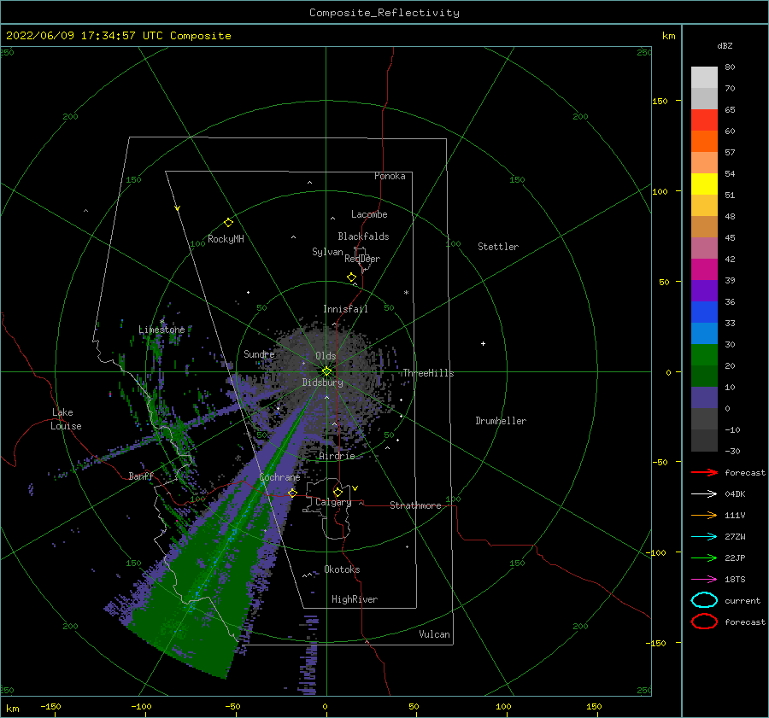
Task: Click the Lacombe label
Action: click(x=369, y=214)
